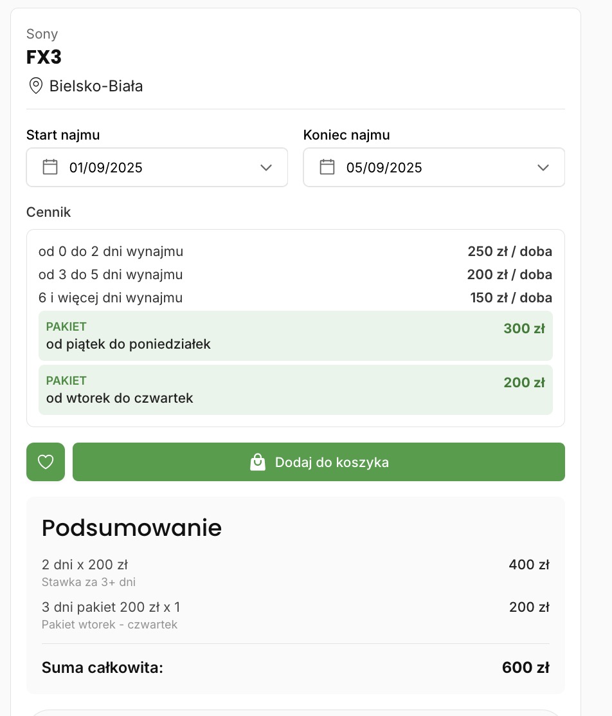Click the 6 and more days pricing row
The width and height of the screenshot is (612, 716).
295,298
